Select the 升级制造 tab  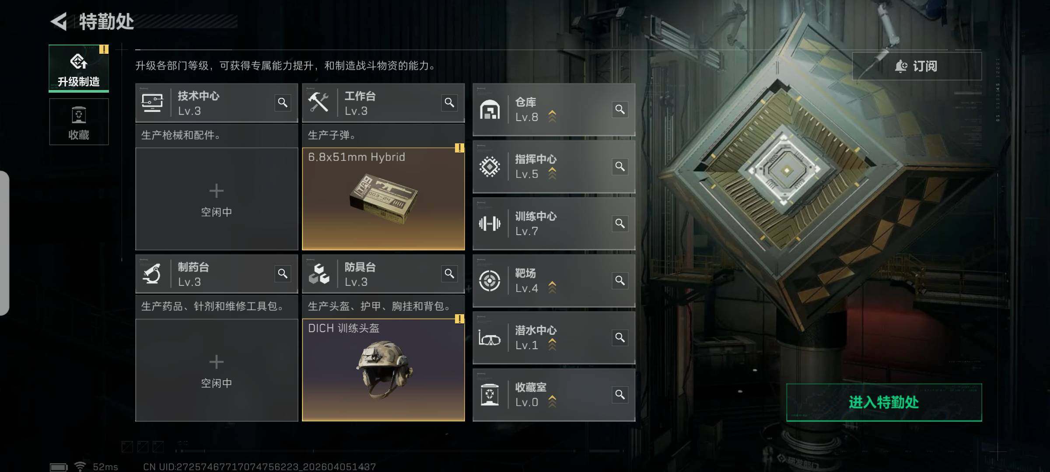(79, 69)
